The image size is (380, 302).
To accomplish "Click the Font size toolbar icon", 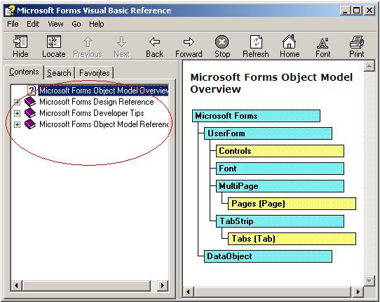I will [323, 43].
